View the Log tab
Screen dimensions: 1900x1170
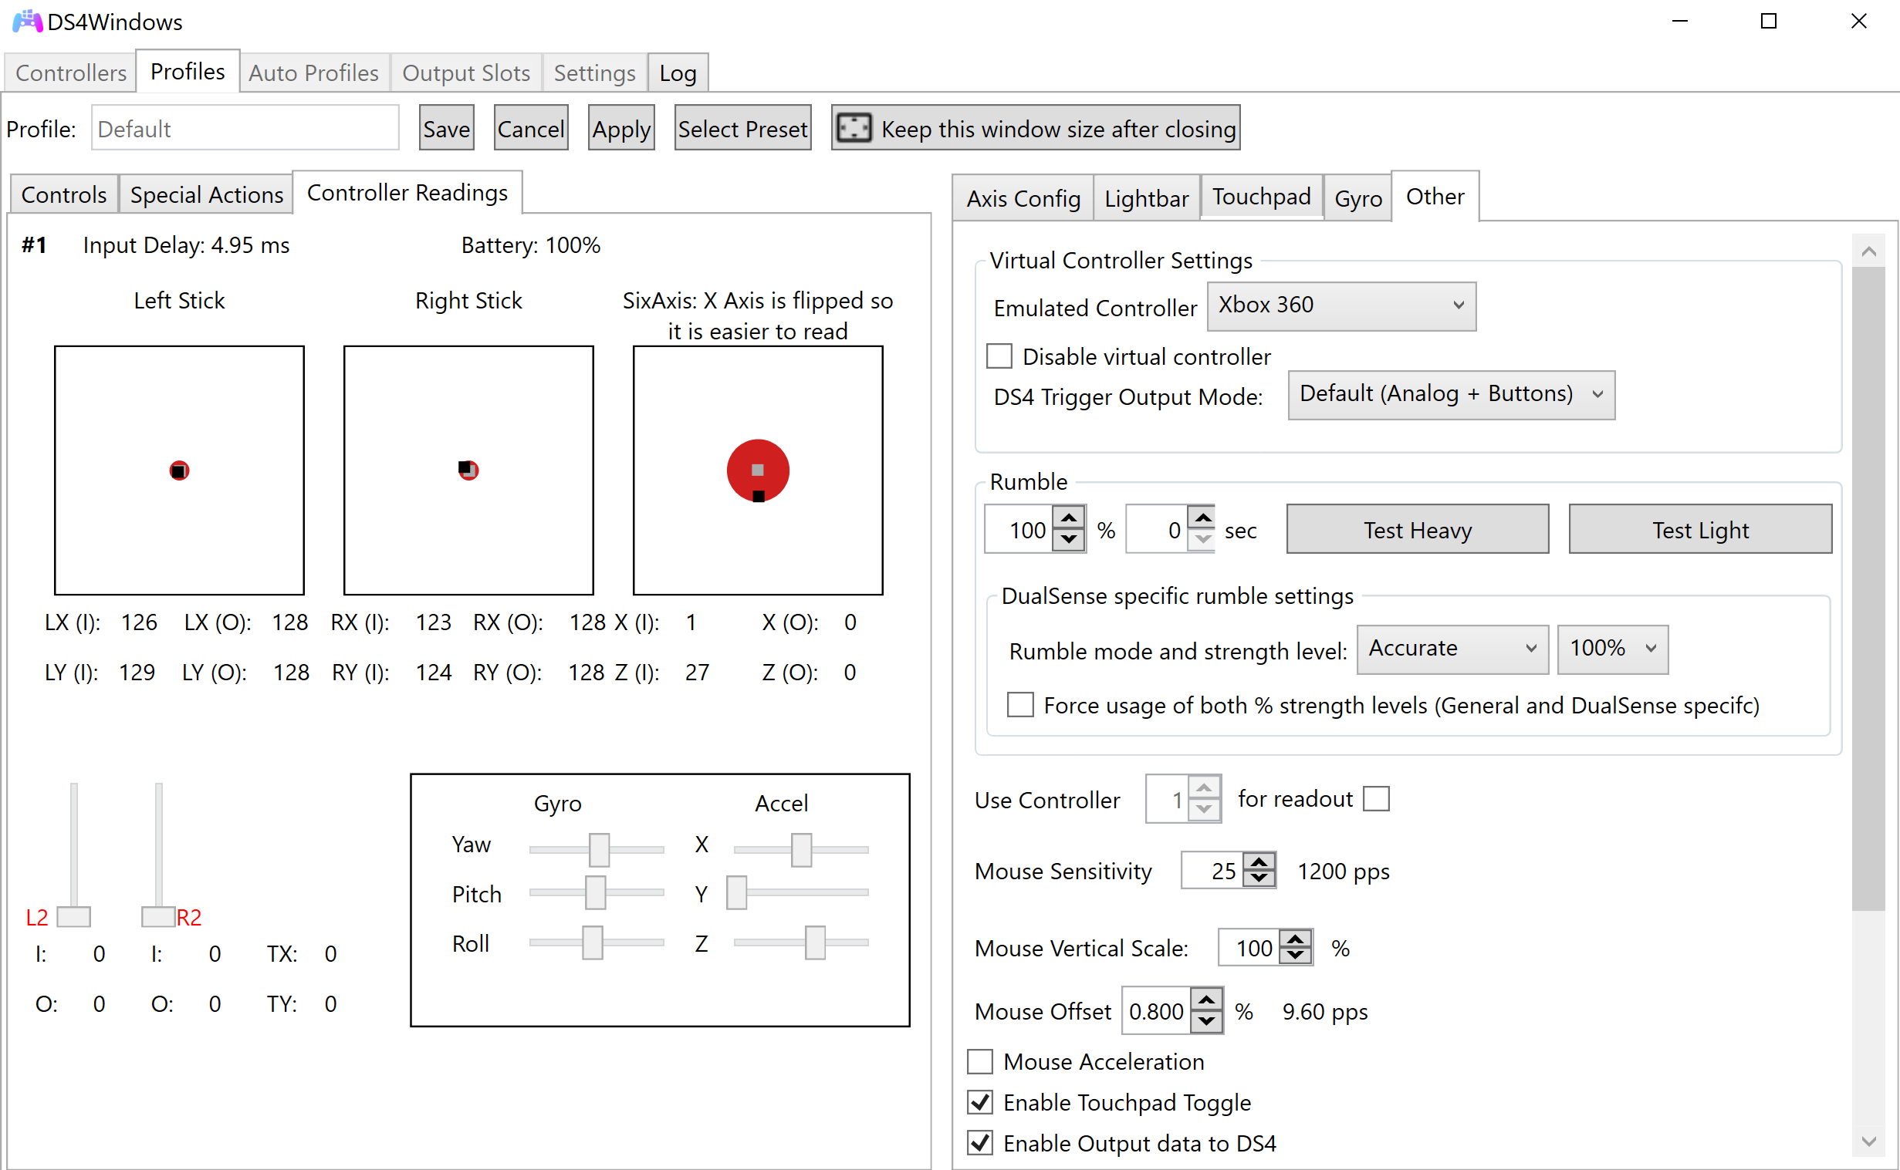point(678,72)
